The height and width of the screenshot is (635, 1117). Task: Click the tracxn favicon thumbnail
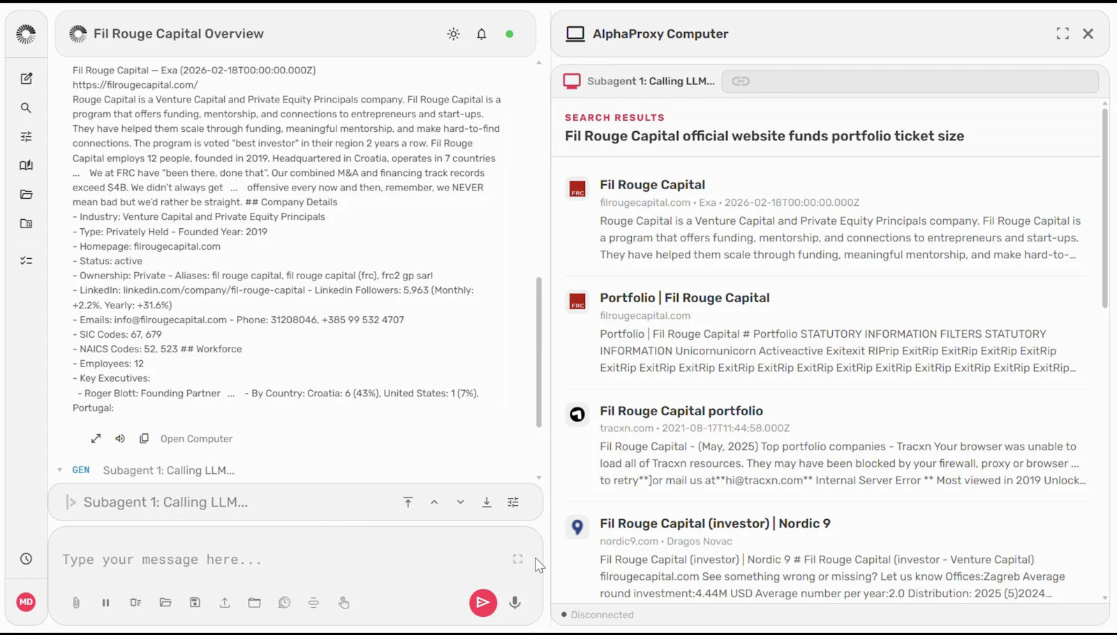577,414
